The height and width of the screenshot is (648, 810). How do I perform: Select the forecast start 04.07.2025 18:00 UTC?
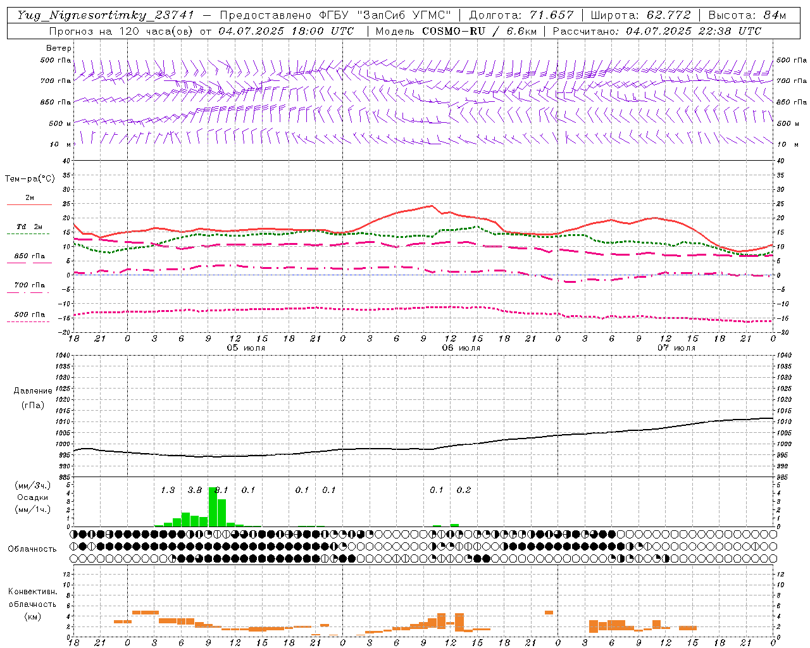pyautogui.click(x=286, y=31)
